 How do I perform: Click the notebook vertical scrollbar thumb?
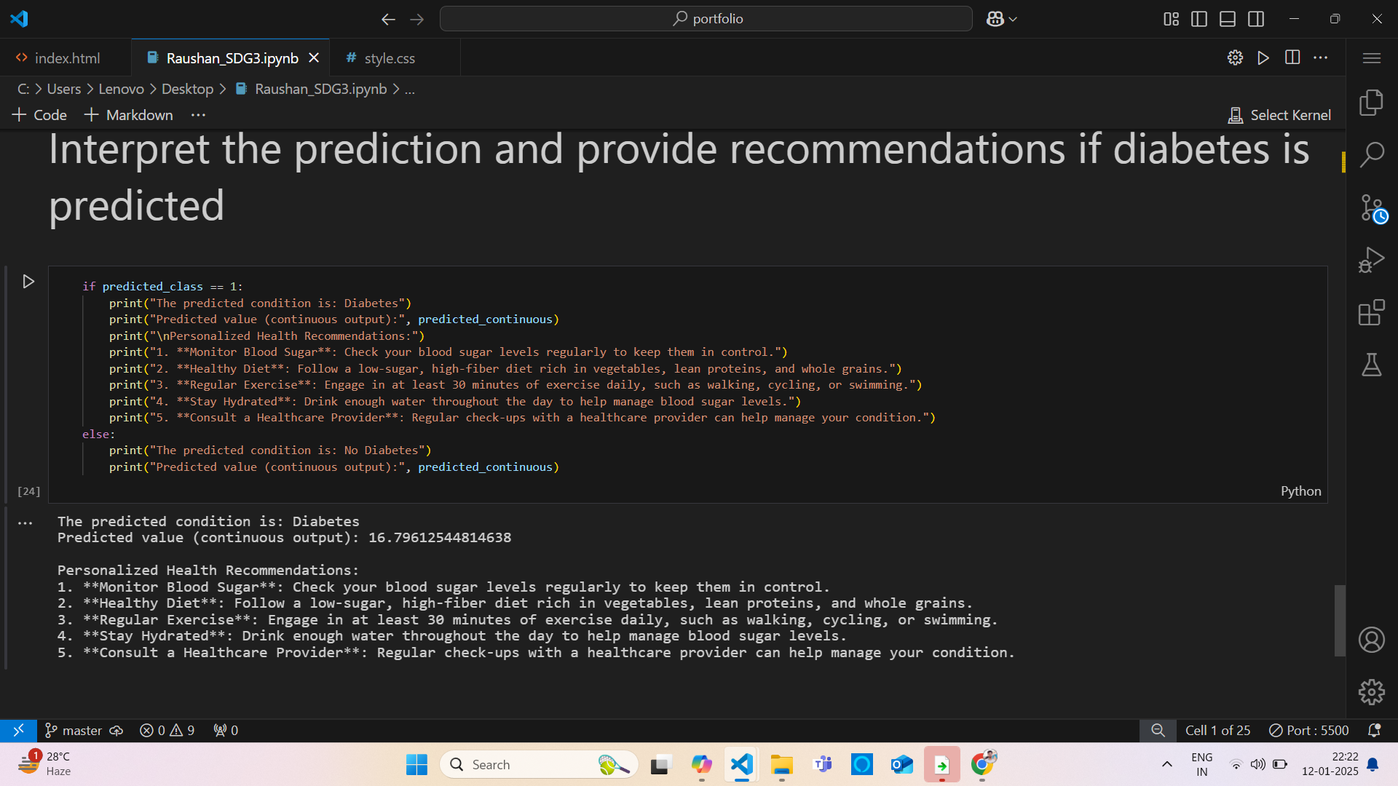[1339, 619]
